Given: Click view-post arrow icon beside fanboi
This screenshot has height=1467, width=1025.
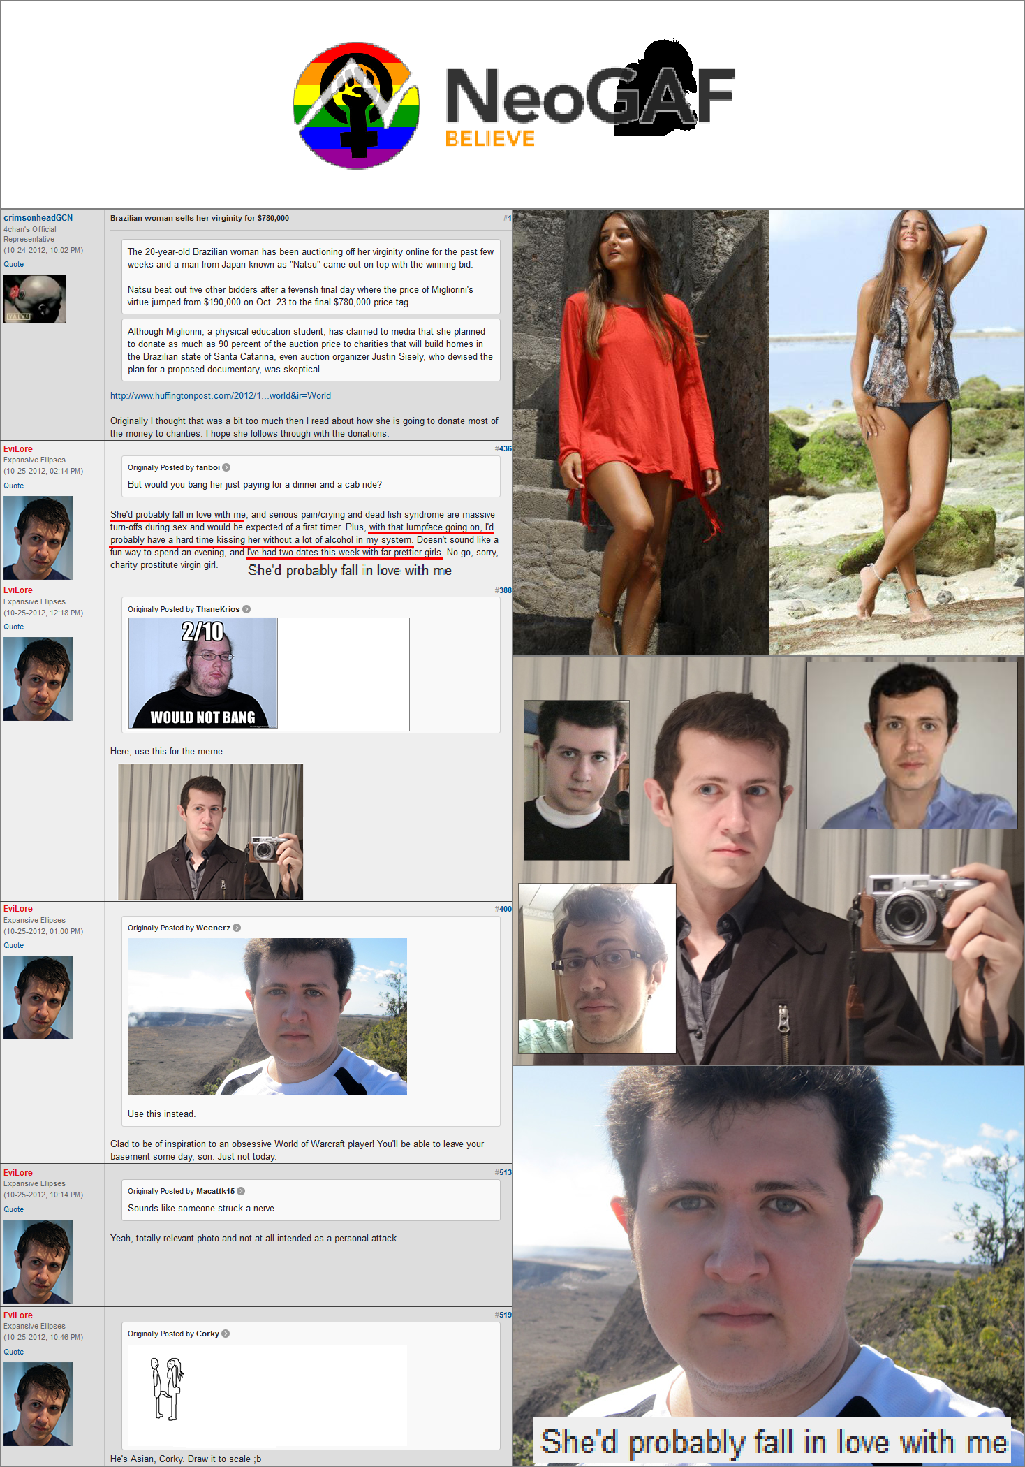Looking at the screenshot, I should (226, 467).
